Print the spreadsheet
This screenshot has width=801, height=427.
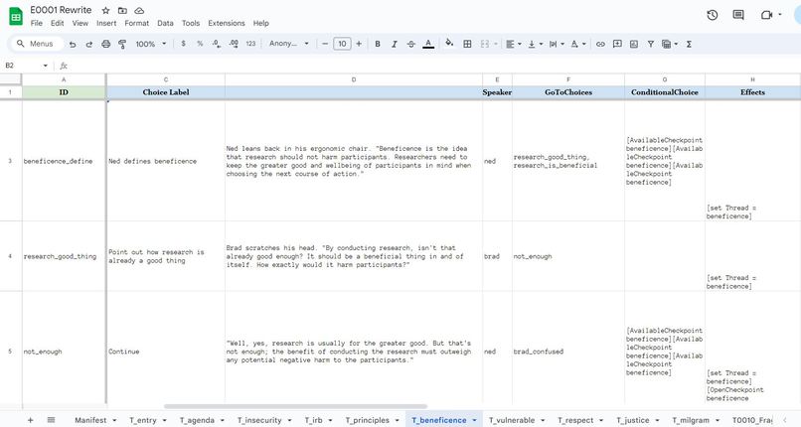(105, 44)
